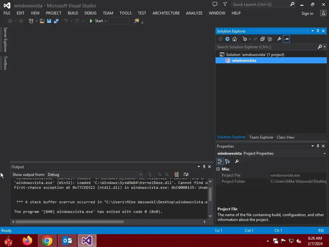329x247 pixels.
Task: Open Firefox from the taskbar
Action: (27, 241)
